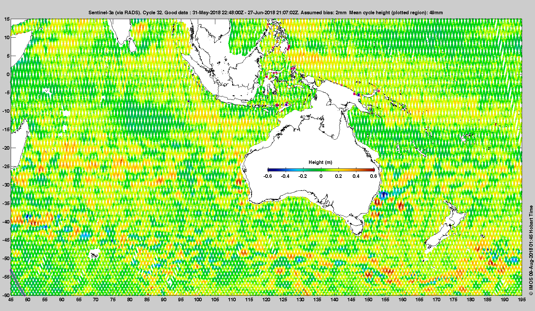Click longitude axis label 85
Image resolution: width=535 pixels, height=311 pixels.
(147, 300)
